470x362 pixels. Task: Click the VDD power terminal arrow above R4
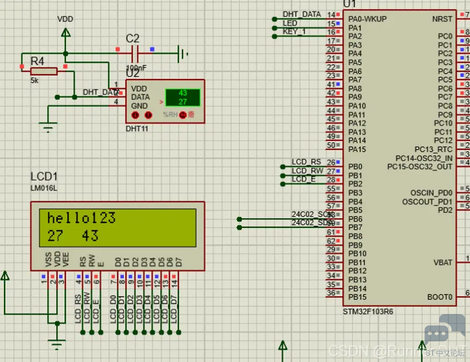coord(66,32)
